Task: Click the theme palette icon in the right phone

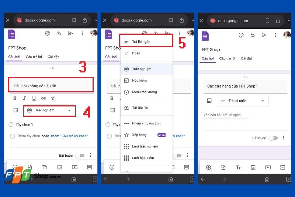Action: pos(241,35)
